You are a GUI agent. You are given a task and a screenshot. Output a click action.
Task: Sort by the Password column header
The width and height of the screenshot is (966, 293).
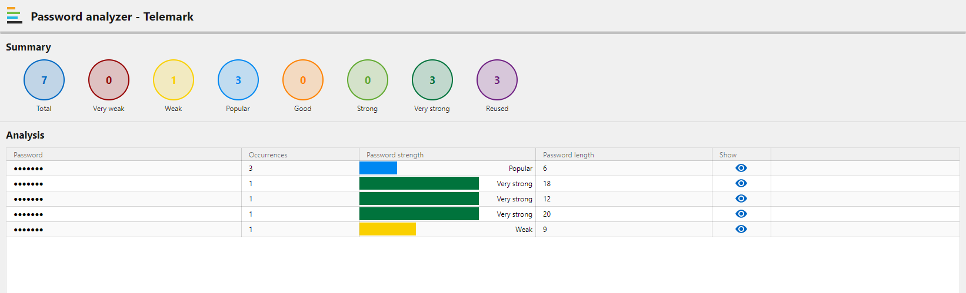(124, 154)
